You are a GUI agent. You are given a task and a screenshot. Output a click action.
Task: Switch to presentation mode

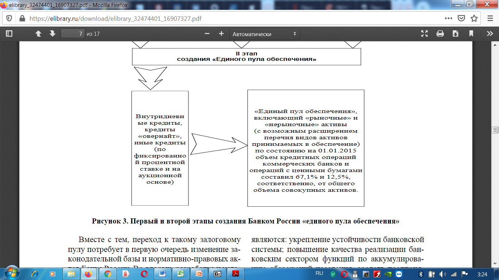click(x=424, y=34)
